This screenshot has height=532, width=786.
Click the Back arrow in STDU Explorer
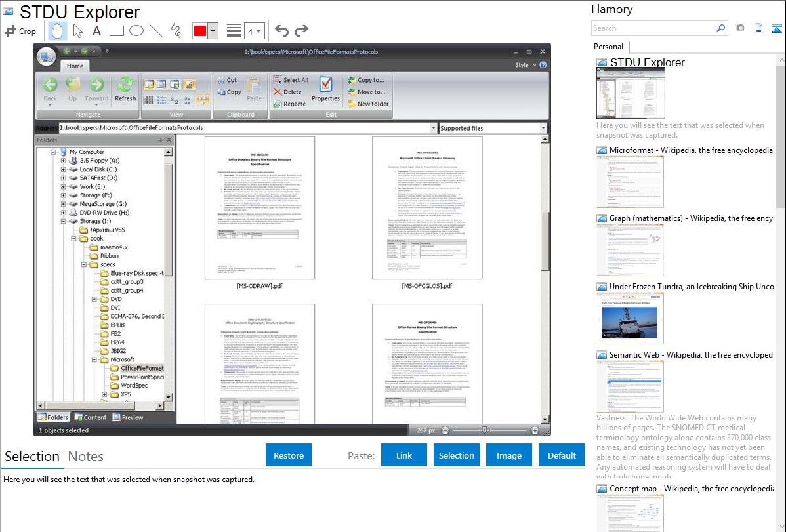tap(50, 85)
